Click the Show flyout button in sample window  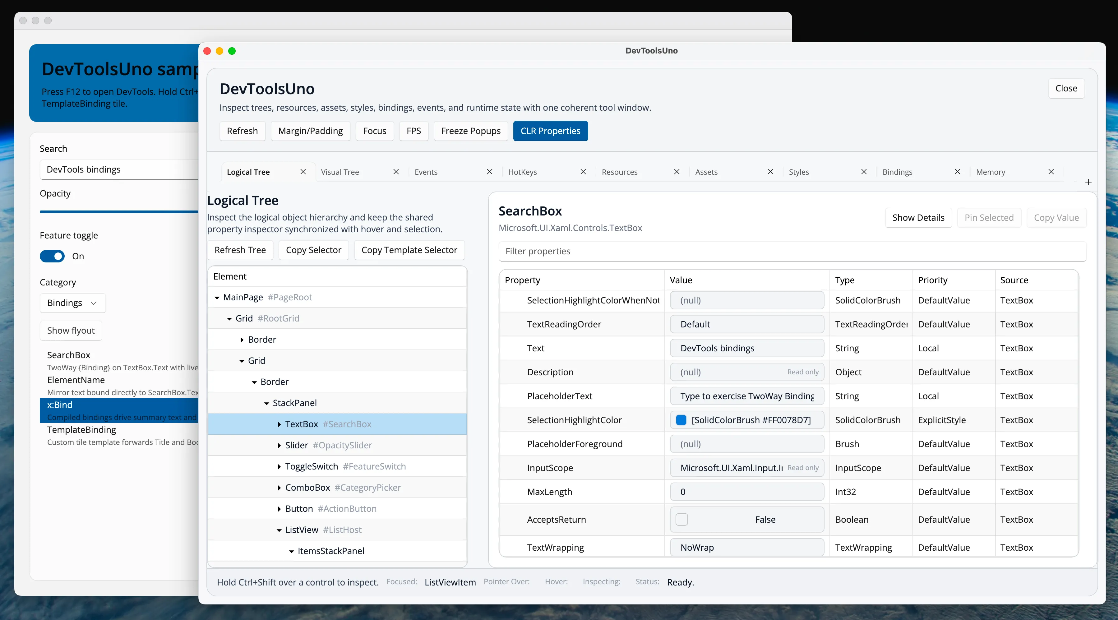(71, 331)
